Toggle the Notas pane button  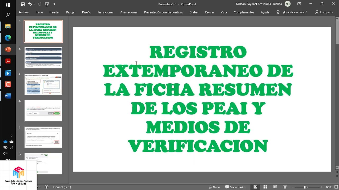pos(215,187)
